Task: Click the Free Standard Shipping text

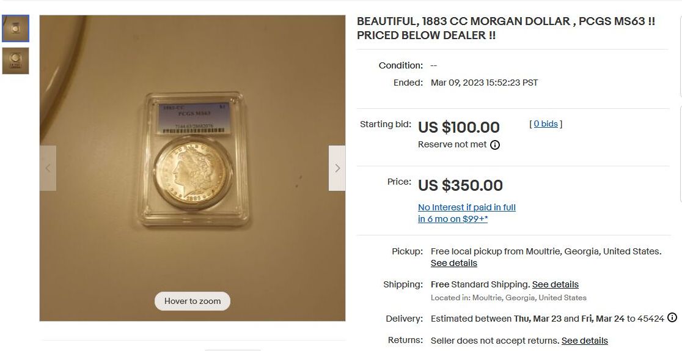Action: (x=480, y=284)
